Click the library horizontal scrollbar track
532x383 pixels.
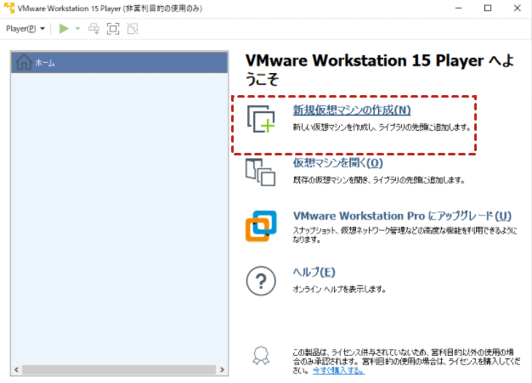[x=119, y=369]
